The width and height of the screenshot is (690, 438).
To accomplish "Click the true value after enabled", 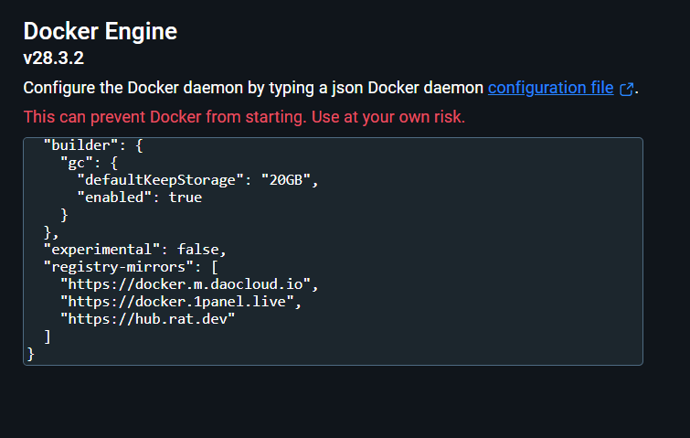I will [x=186, y=198].
